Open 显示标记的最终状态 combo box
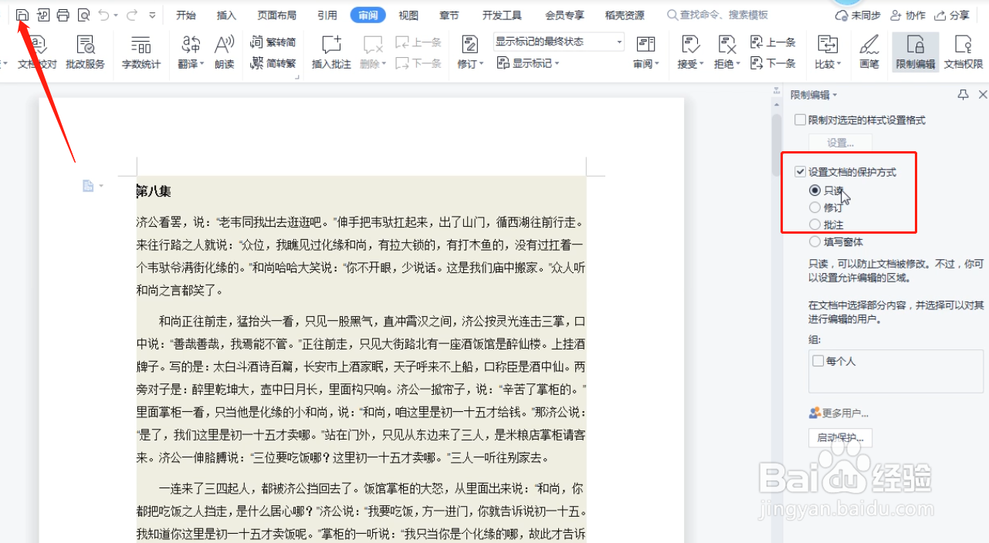Image resolution: width=989 pixels, height=543 pixels. 558,42
